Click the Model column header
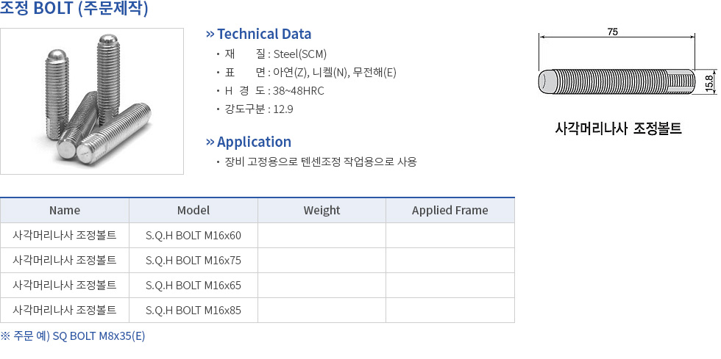 click(193, 210)
